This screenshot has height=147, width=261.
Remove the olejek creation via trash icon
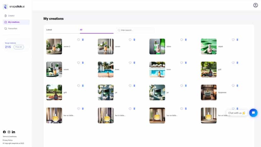(x=237, y=40)
